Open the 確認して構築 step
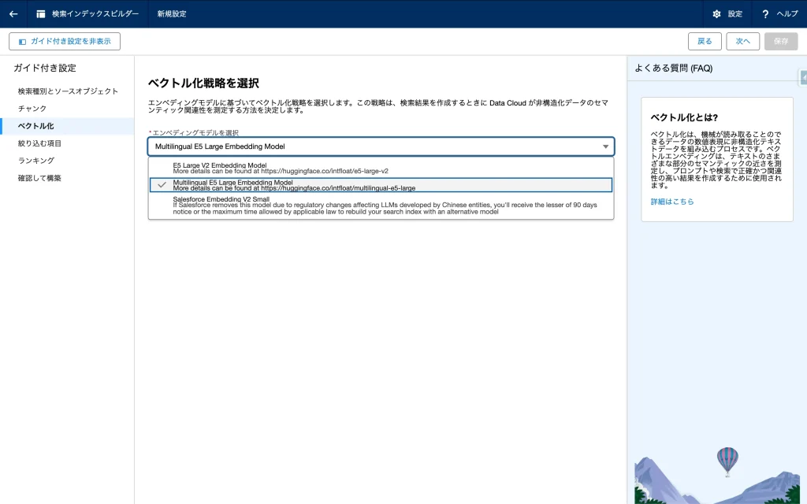This screenshot has height=504, width=807. coord(39,178)
